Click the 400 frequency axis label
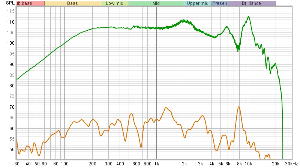This screenshot has height=168, width=300. pyautogui.click(x=120, y=164)
